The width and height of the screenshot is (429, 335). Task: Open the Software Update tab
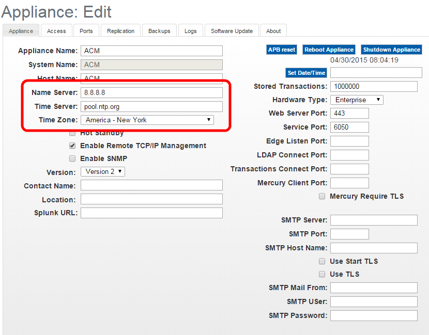232,31
